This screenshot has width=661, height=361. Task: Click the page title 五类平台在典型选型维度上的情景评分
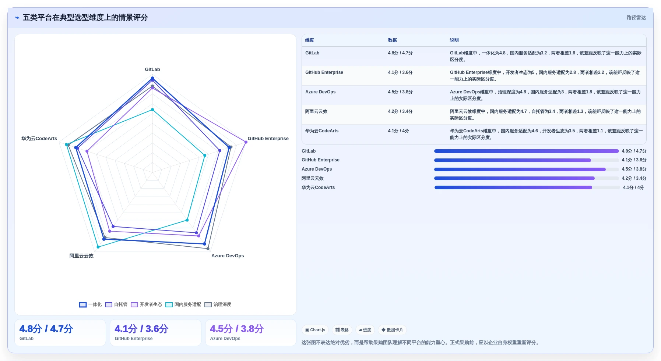[85, 18]
